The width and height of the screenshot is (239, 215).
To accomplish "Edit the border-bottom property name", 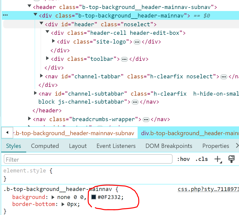I will (x=34, y=204).
